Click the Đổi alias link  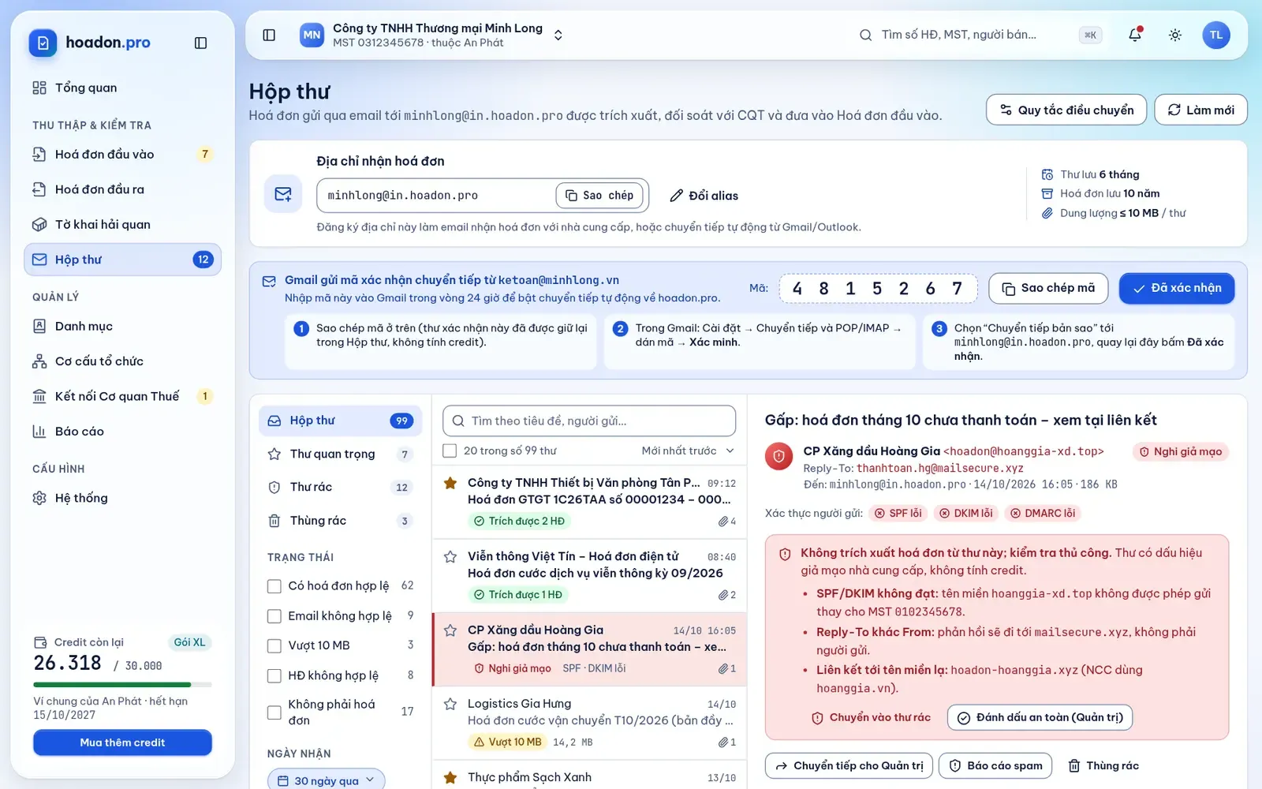tap(704, 196)
